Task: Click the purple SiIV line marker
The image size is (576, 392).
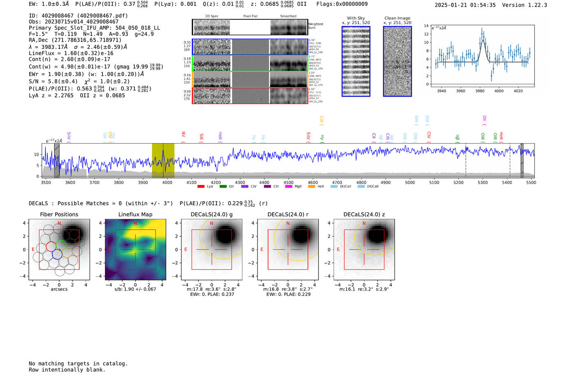Action: 69,137
